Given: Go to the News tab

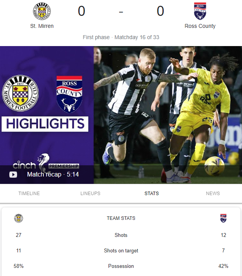Looking at the screenshot, I should (213, 193).
